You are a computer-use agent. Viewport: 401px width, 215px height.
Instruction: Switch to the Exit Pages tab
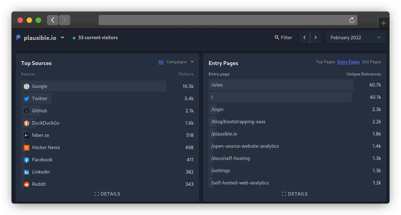(x=371, y=62)
